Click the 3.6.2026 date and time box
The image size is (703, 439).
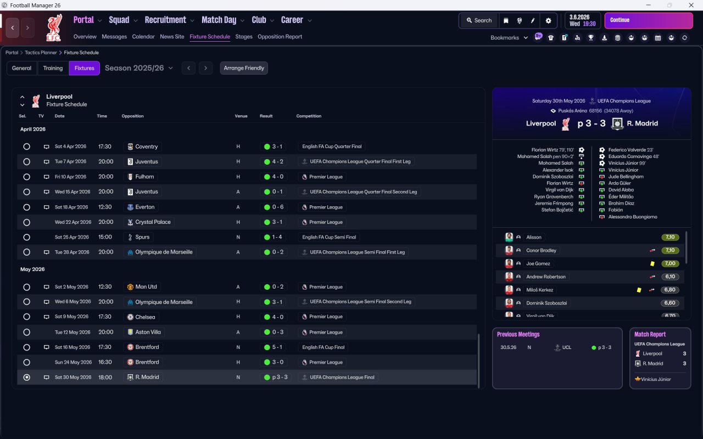[583, 20]
